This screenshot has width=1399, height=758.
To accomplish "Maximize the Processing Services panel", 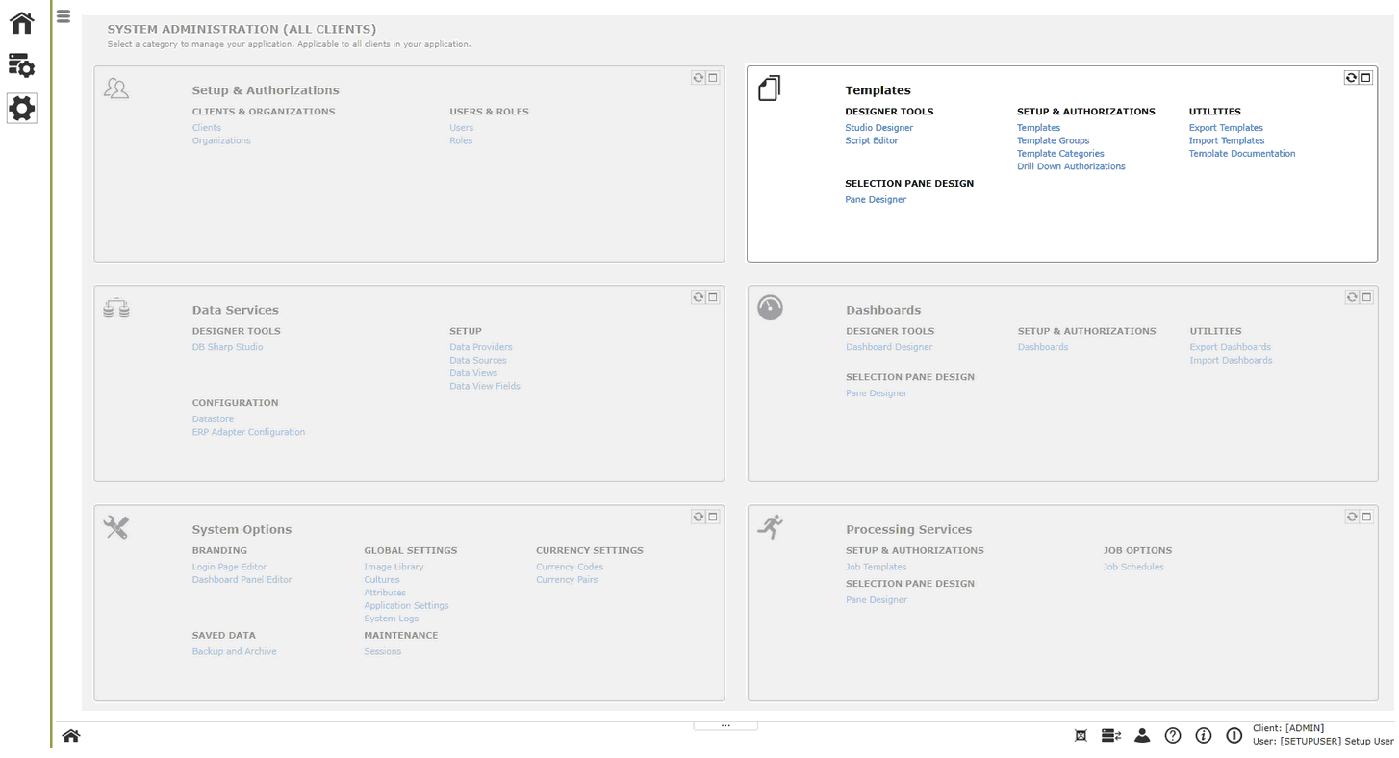I will coord(1366,517).
